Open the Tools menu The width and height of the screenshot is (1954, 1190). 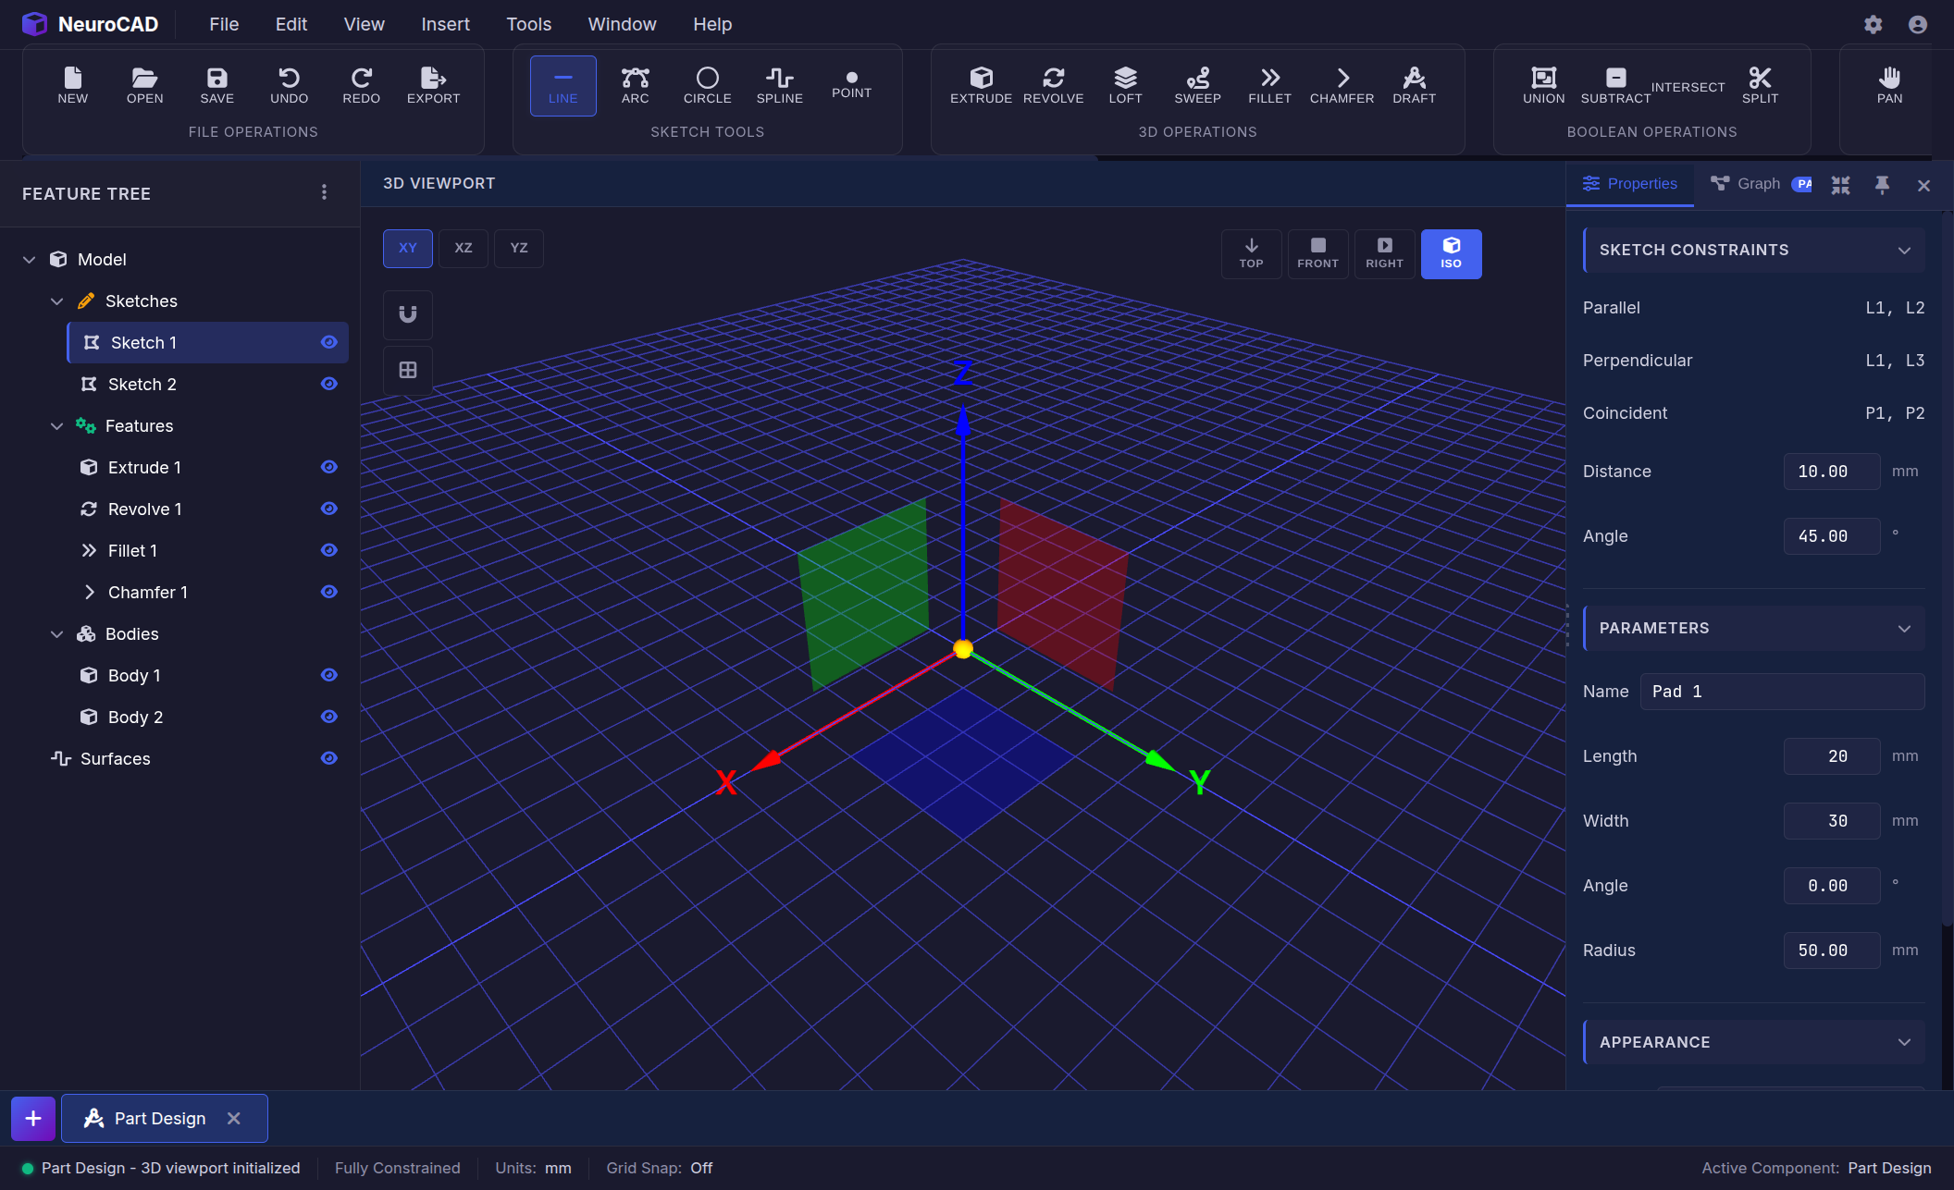tap(528, 24)
